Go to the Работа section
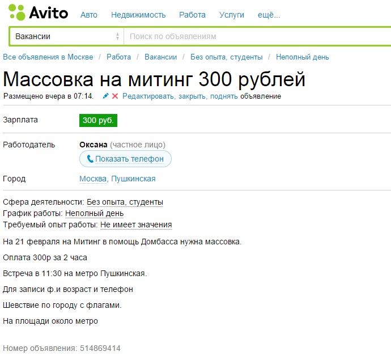Screen dimensions: 391x360 (192, 15)
